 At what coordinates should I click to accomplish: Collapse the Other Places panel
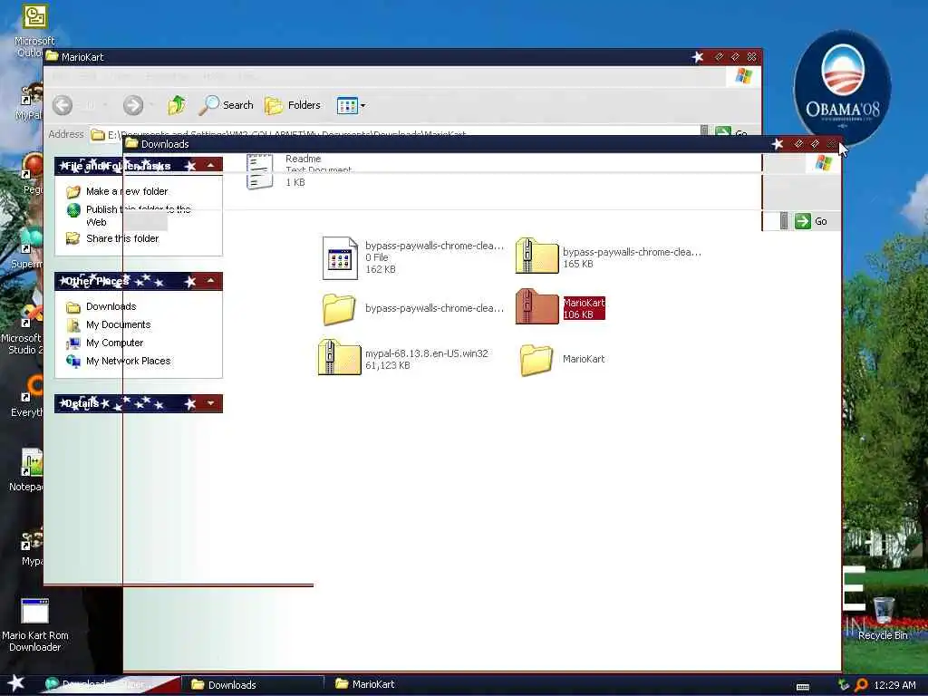[210, 281]
